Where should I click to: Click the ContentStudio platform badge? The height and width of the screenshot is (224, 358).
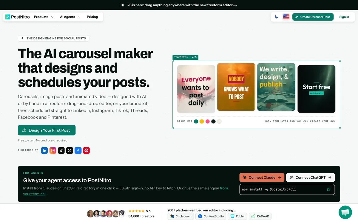pyautogui.click(x=211, y=216)
